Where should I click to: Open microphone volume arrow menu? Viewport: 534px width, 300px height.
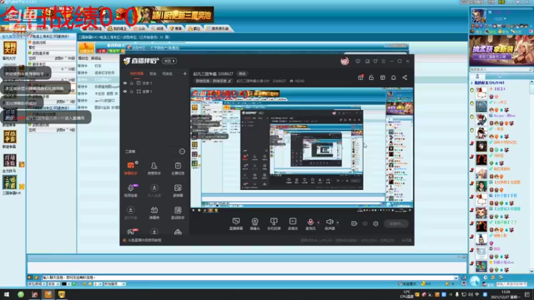(319, 223)
